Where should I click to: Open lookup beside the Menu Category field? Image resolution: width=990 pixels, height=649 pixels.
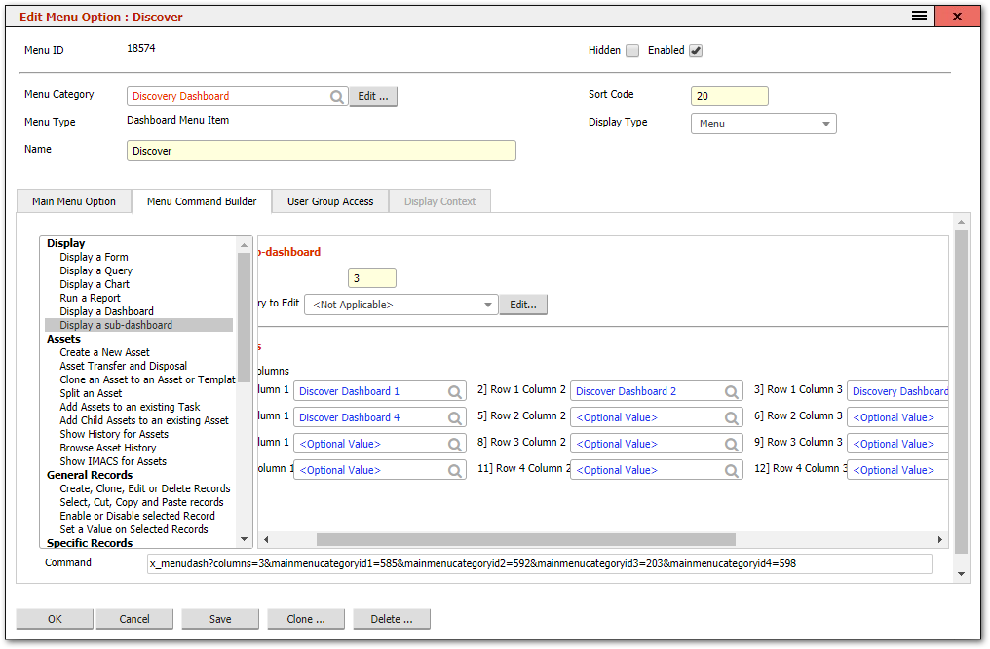coord(336,96)
